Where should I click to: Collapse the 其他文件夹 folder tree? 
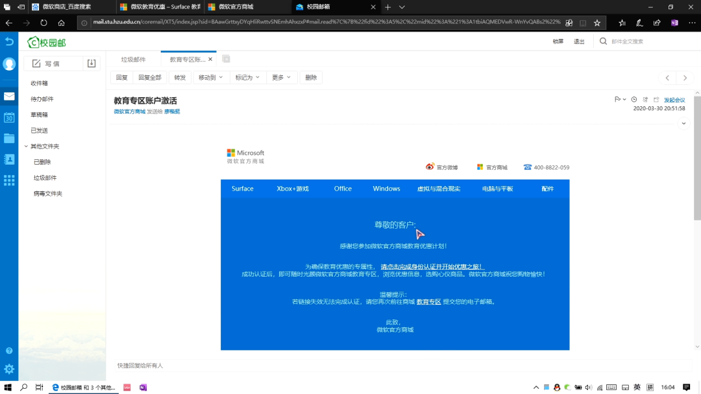(x=26, y=146)
